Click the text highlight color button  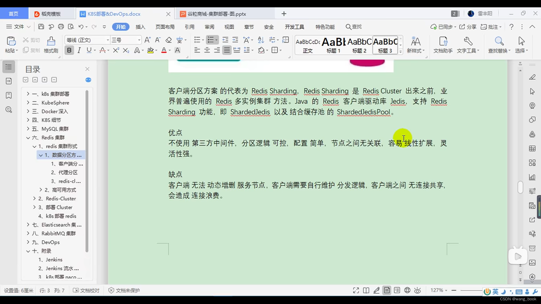pyautogui.click(x=150, y=50)
